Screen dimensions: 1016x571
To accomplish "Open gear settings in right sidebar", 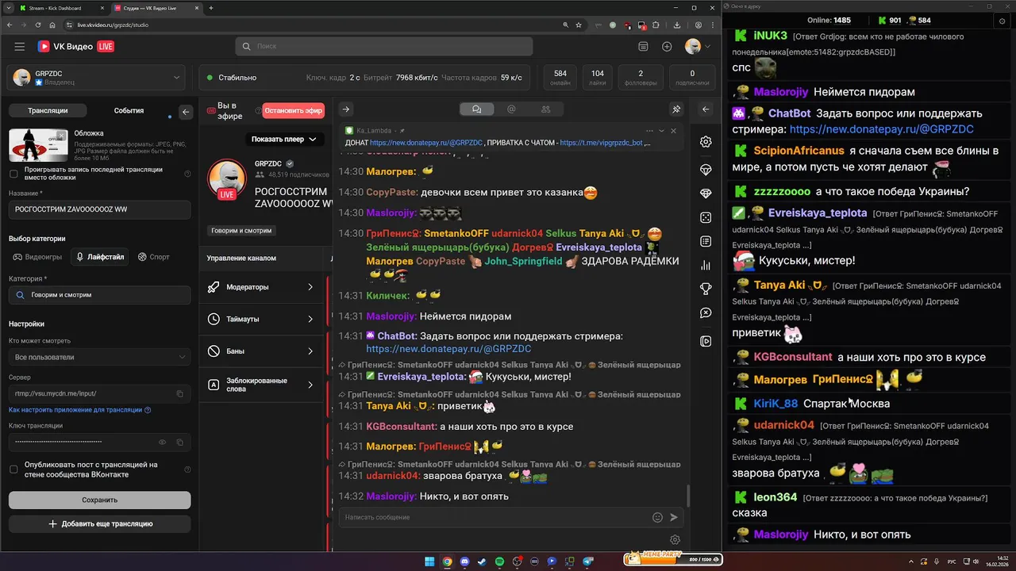I will [x=706, y=142].
